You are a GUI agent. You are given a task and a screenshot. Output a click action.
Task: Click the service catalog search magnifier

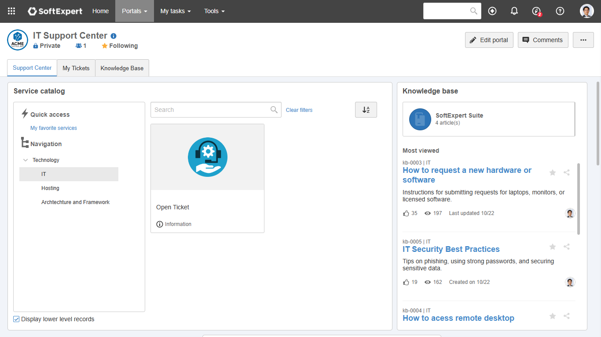pyautogui.click(x=274, y=110)
